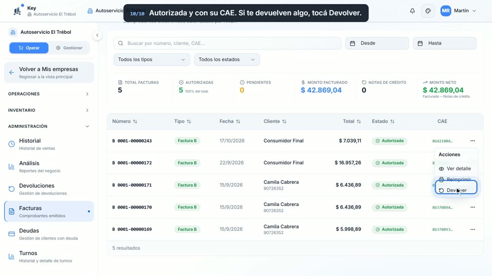This screenshot has width=492, height=276.
Task: Sort table by Número column
Action: pyautogui.click(x=125, y=122)
